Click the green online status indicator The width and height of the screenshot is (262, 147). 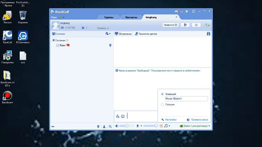(x=60, y=17)
